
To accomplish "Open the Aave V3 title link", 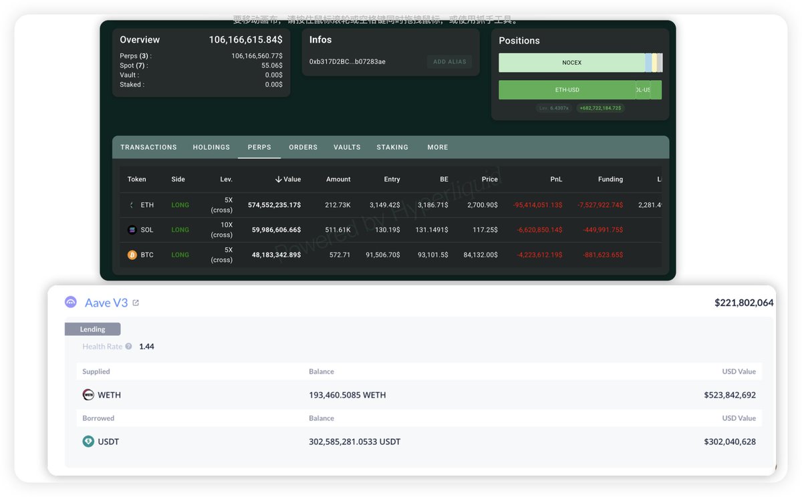I will [x=106, y=303].
